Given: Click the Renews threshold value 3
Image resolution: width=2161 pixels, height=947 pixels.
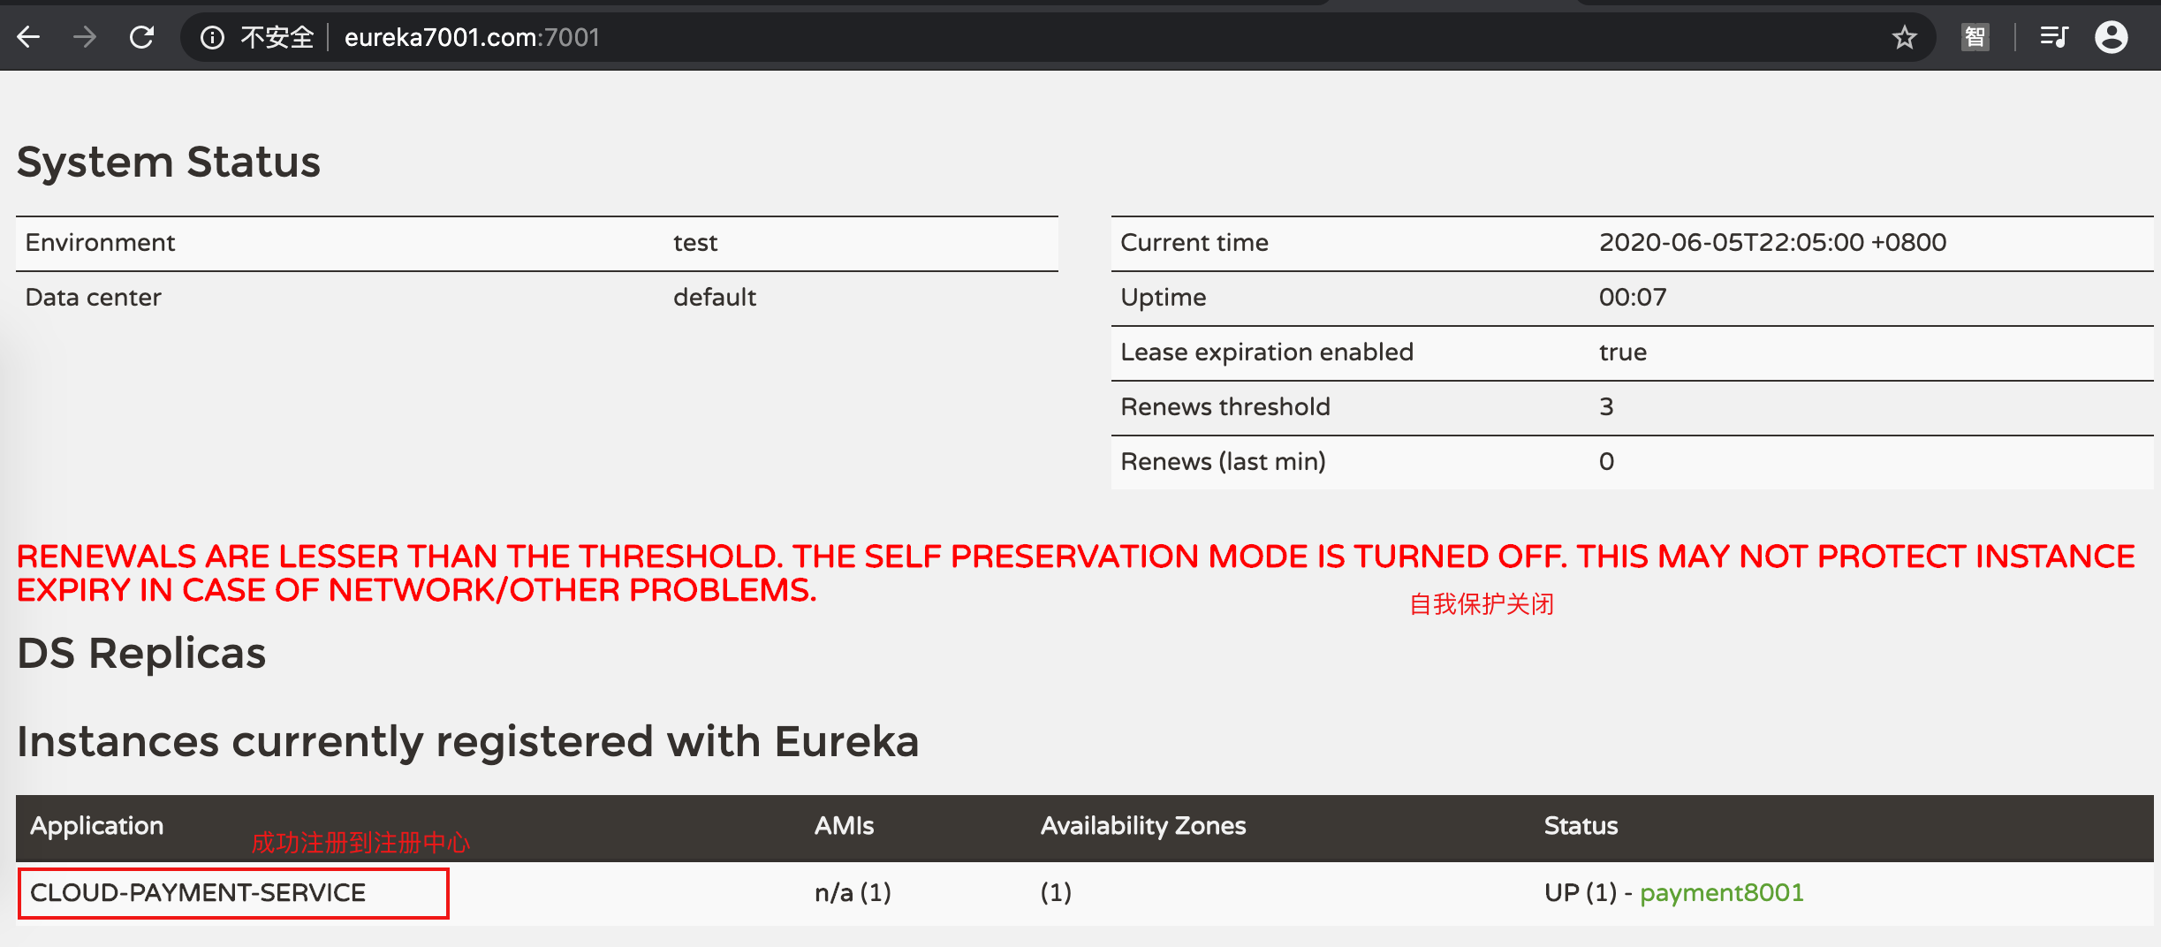Looking at the screenshot, I should pos(1606,407).
